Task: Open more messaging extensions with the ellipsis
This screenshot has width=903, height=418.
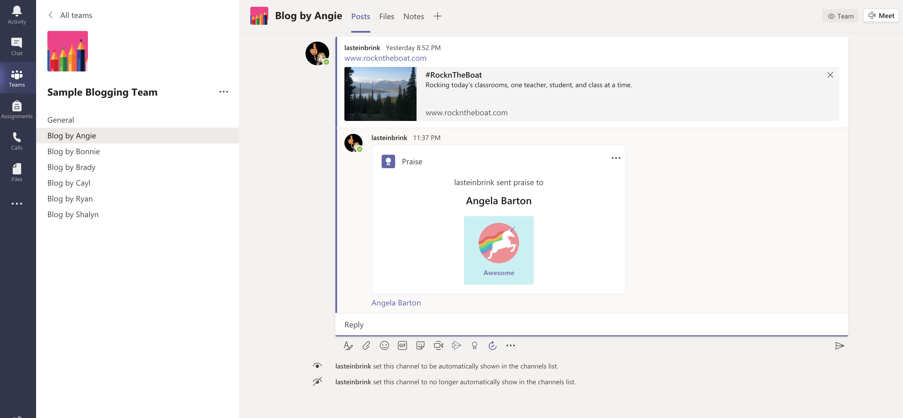Action: point(511,345)
